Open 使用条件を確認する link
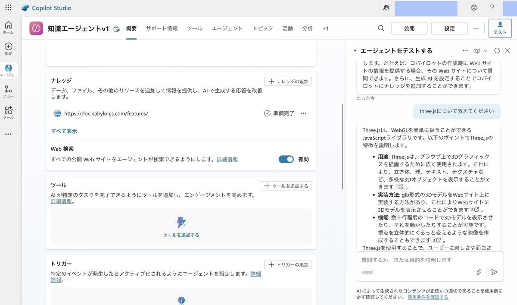The width and height of the screenshot is (517, 305). point(428,297)
